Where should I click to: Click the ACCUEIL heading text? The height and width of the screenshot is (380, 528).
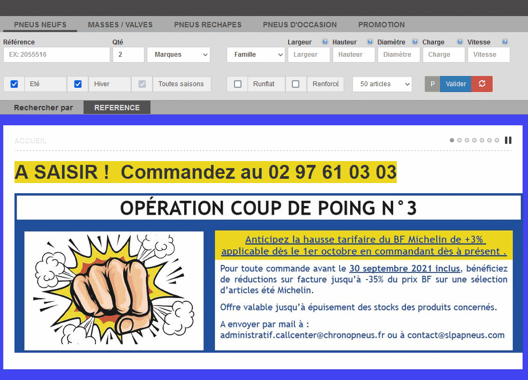[31, 141]
